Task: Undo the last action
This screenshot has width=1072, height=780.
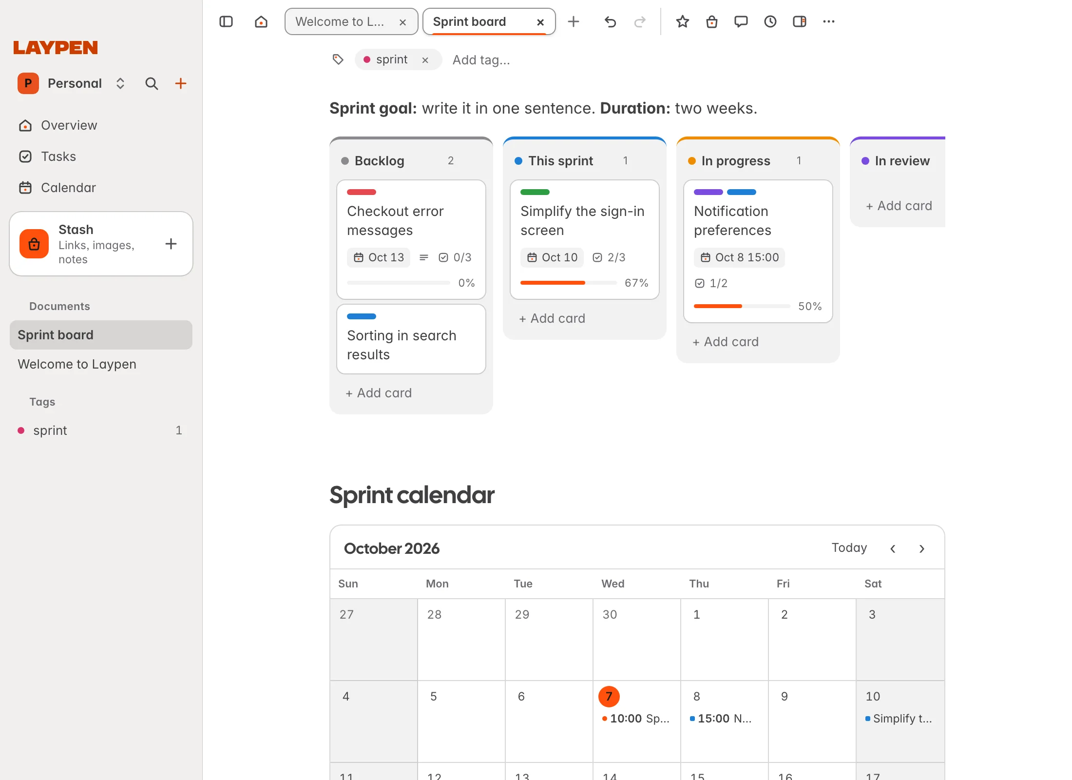Action: tap(610, 21)
